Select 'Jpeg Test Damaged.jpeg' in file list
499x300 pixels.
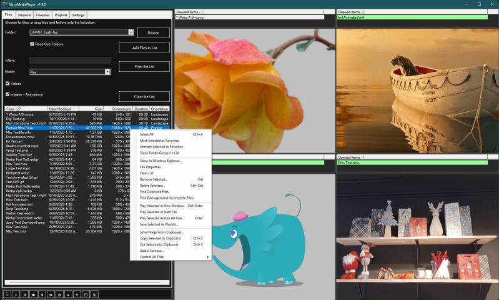coord(67,222)
